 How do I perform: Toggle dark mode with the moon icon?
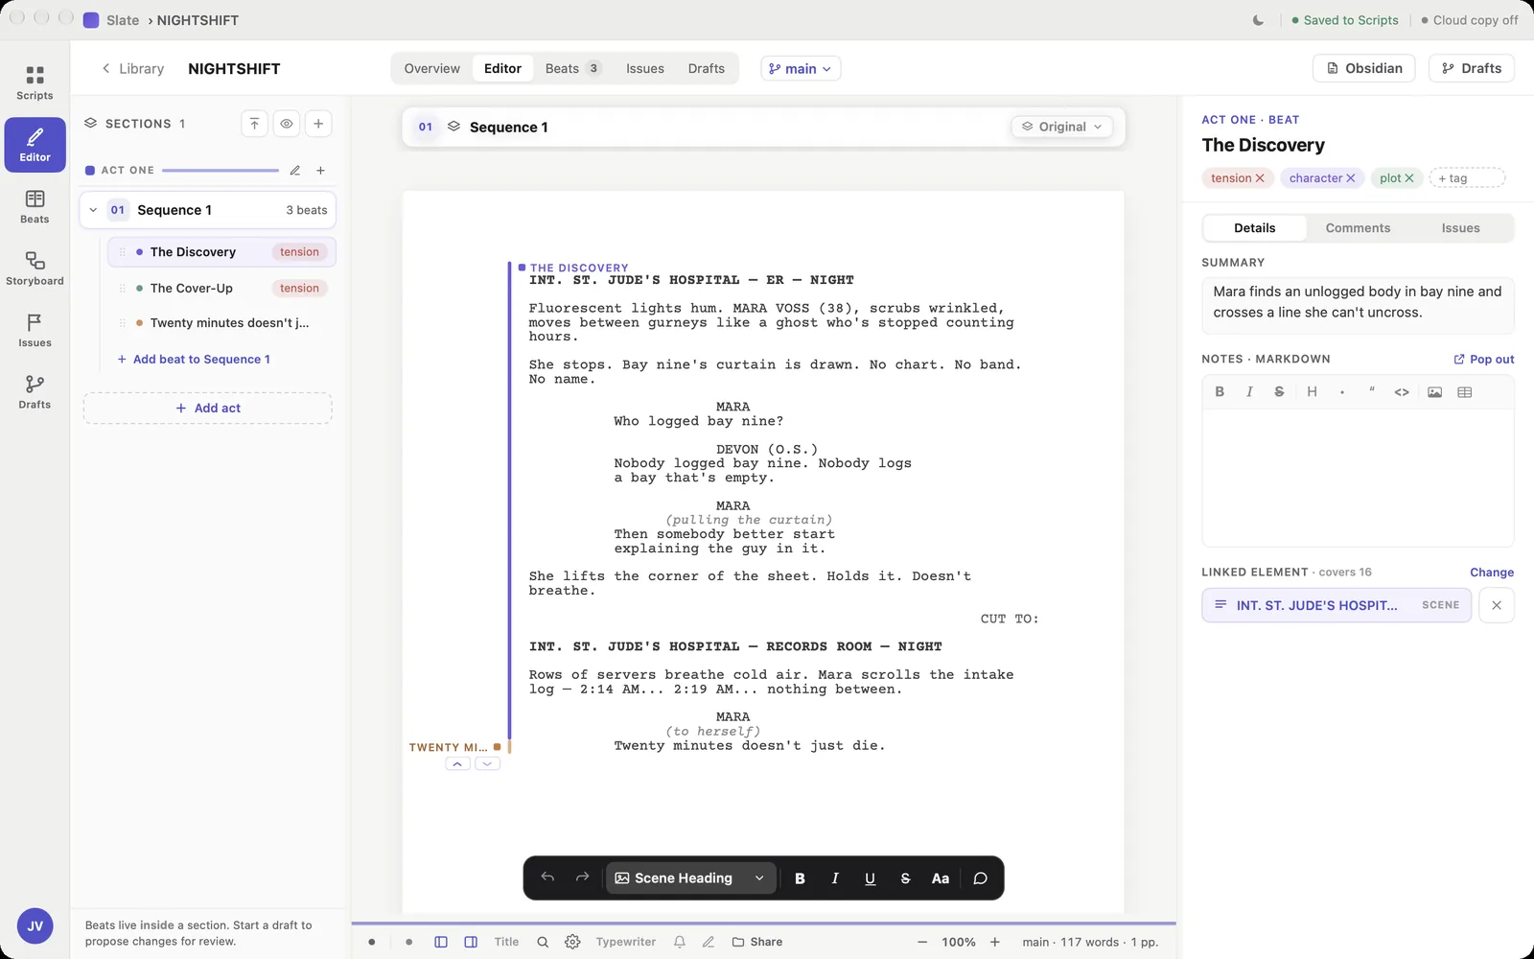coord(1258,20)
